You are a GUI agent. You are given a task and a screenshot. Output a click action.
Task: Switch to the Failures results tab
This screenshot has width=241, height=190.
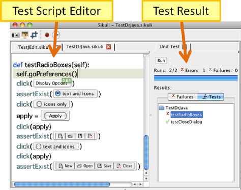pyautogui.click(x=183, y=97)
